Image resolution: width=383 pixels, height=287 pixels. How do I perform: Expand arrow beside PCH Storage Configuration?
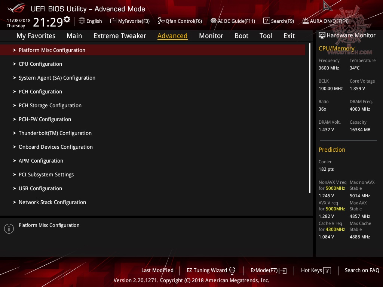pos(15,105)
